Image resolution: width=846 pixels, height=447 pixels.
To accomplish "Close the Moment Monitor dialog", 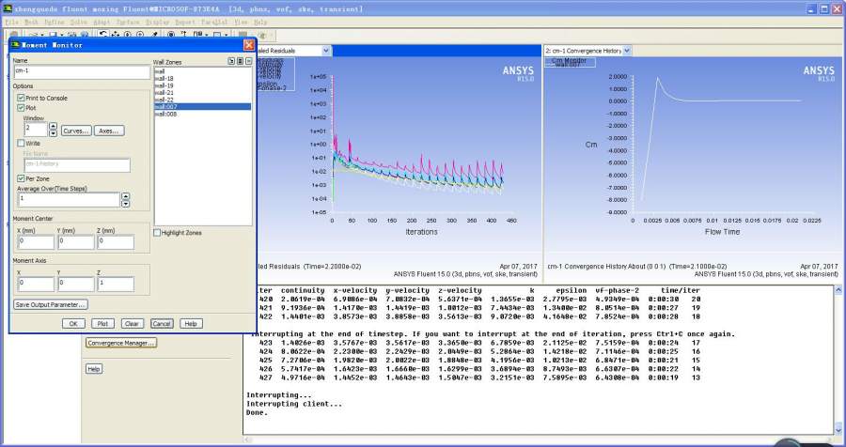I will [248, 44].
